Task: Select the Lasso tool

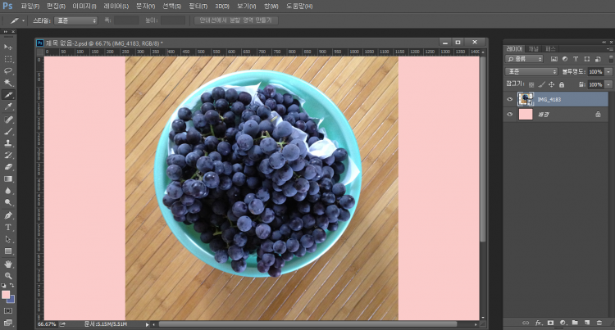Action: pyautogui.click(x=8, y=71)
